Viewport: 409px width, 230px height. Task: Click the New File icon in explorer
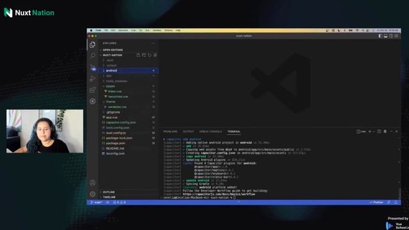click(x=138, y=55)
